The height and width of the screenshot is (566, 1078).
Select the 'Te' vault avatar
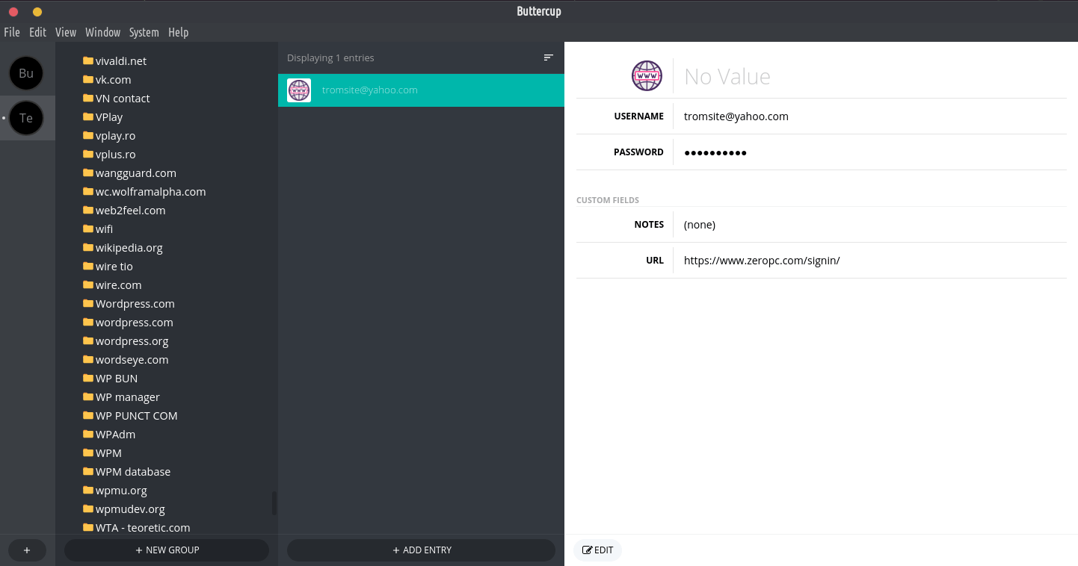coord(26,118)
